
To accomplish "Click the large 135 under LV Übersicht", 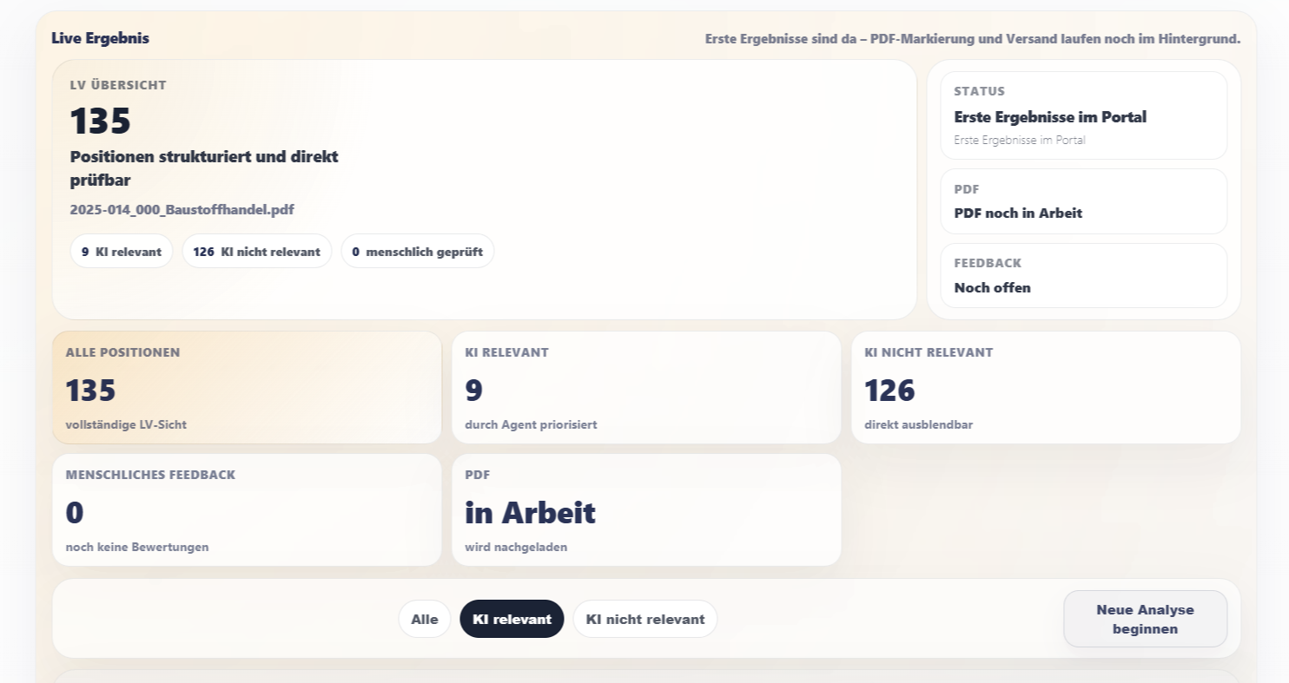I will tap(101, 121).
